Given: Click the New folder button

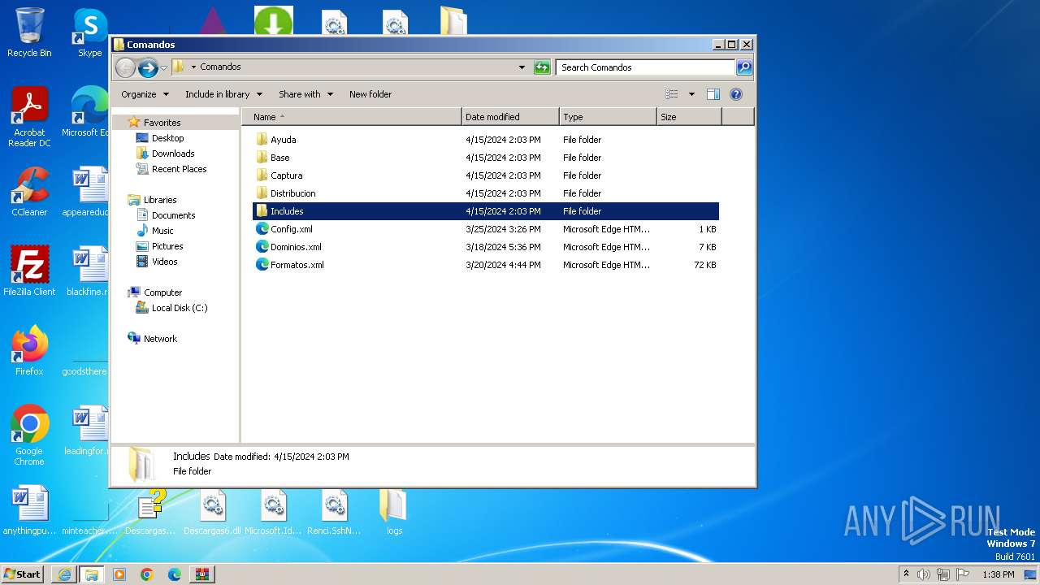Looking at the screenshot, I should click(x=370, y=94).
